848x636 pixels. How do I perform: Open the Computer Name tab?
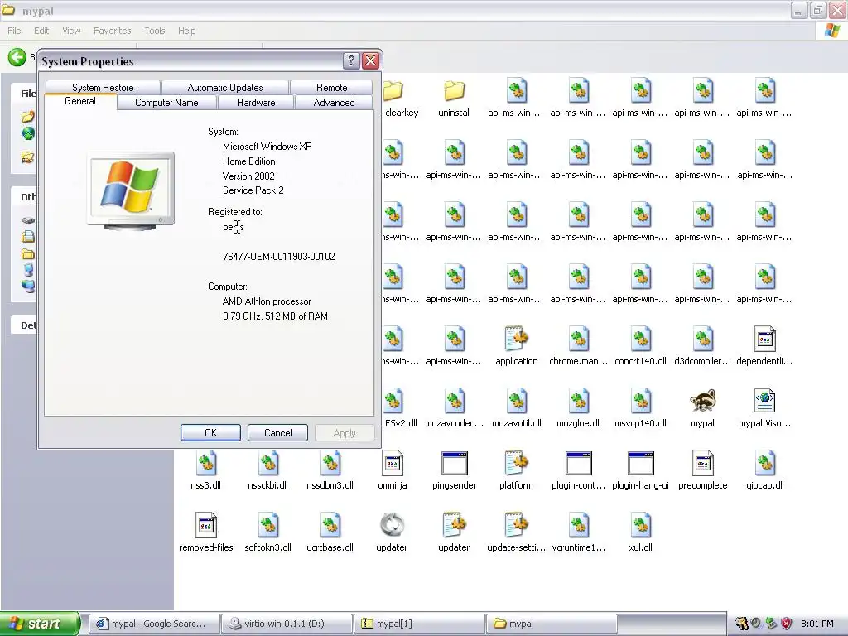click(166, 102)
